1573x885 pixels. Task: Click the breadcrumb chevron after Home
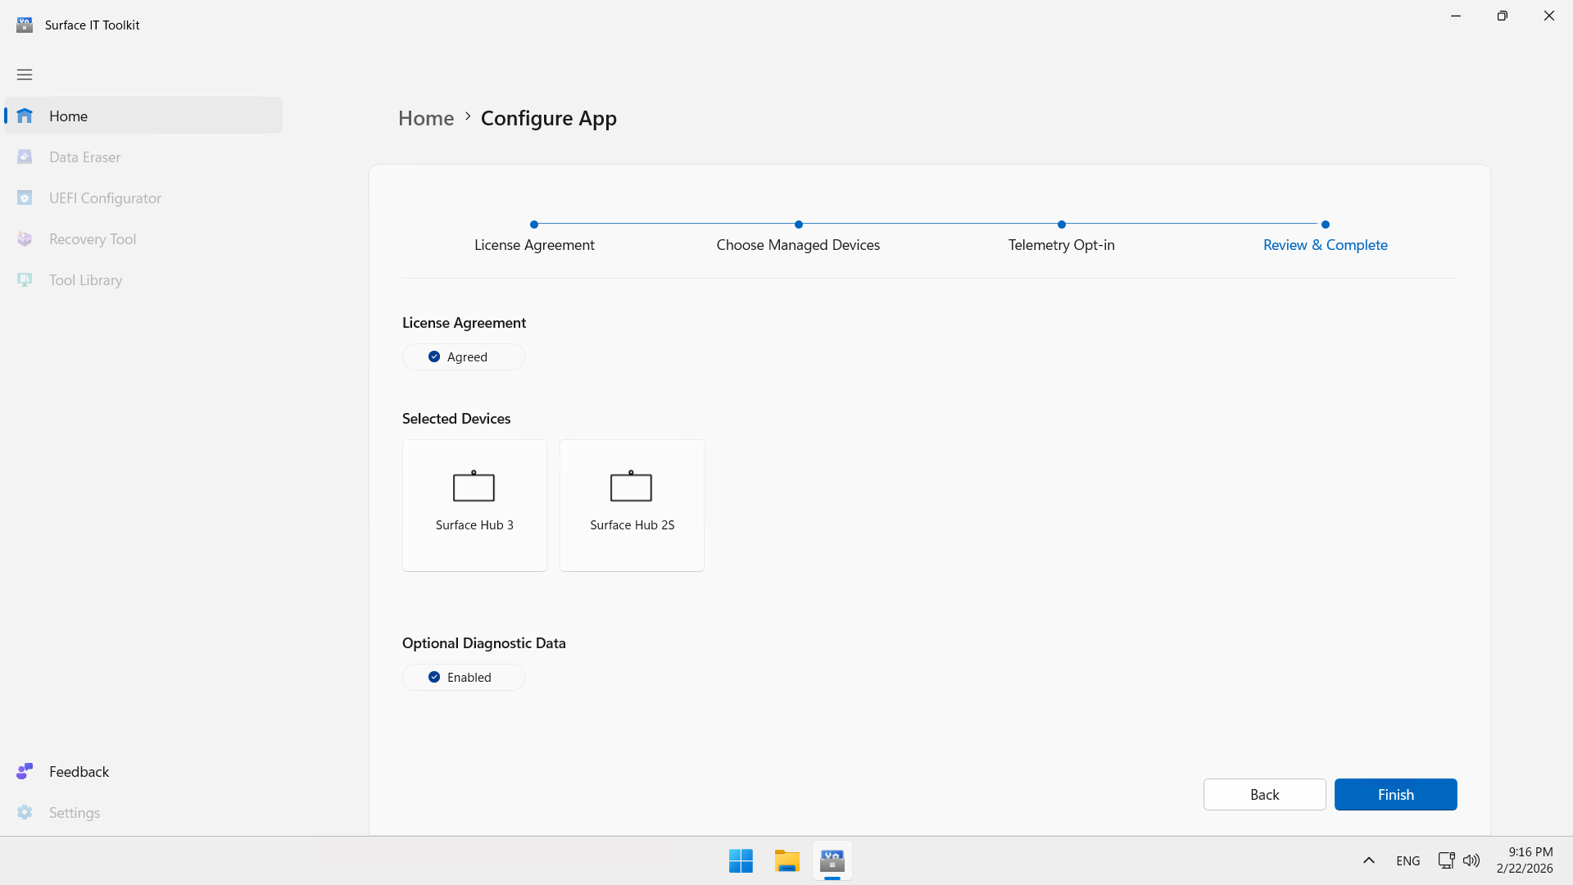[468, 117]
